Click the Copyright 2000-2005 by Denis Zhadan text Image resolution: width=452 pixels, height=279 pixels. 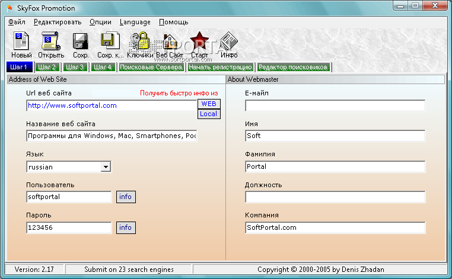[x=320, y=270]
